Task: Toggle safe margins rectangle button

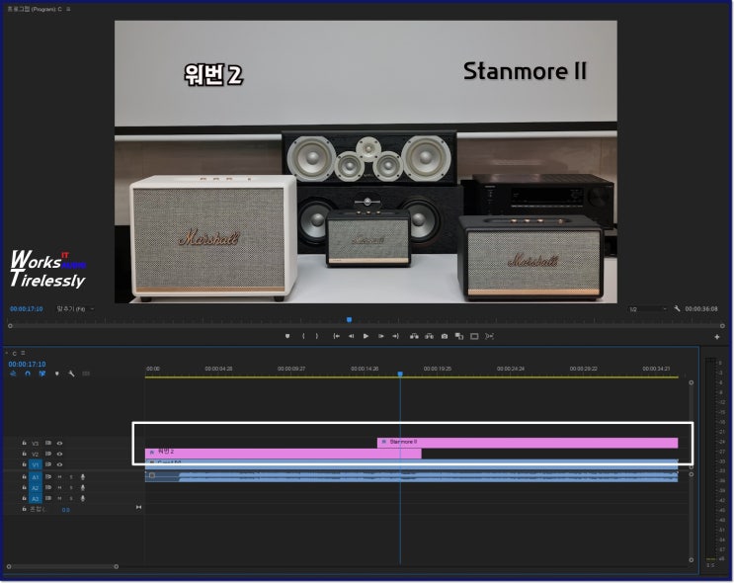Action: (474, 336)
